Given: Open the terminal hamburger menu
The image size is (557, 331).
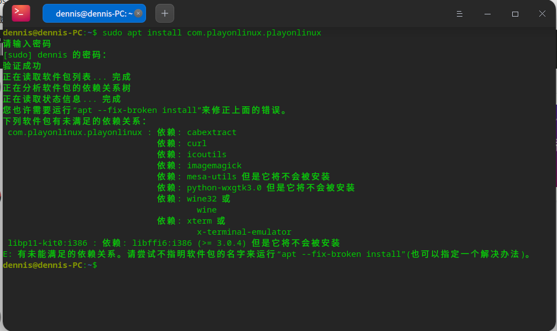Looking at the screenshot, I should 459,14.
